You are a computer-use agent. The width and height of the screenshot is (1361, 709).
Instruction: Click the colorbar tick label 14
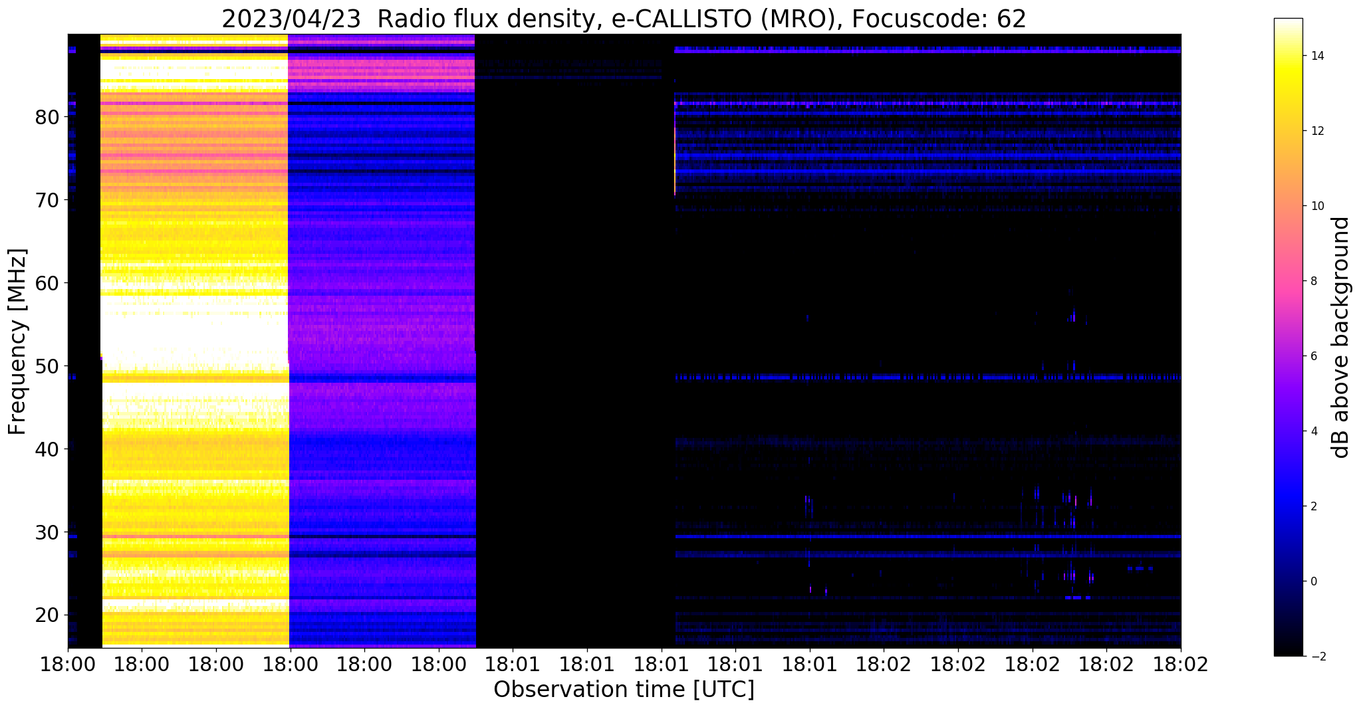[1316, 56]
